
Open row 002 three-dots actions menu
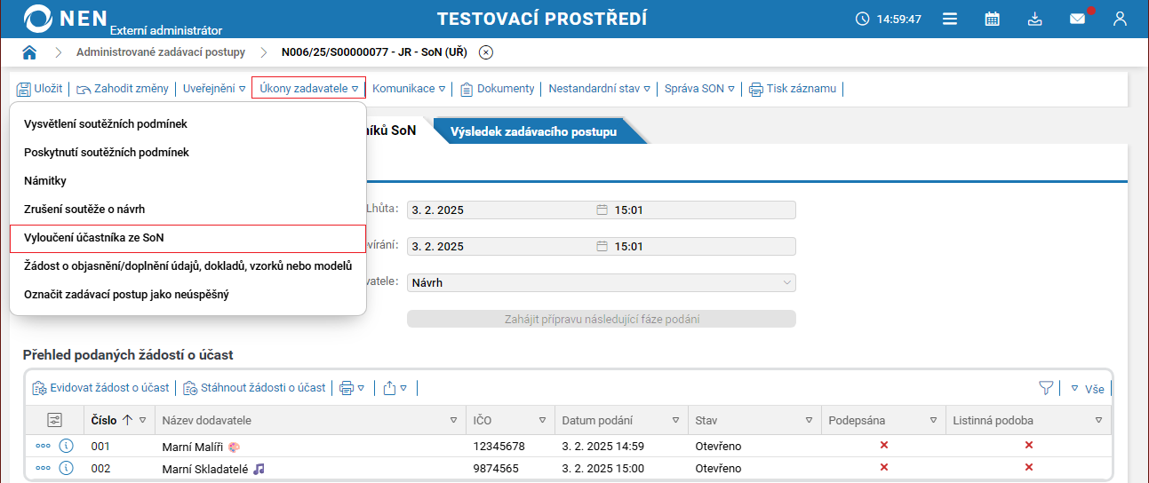(43, 468)
